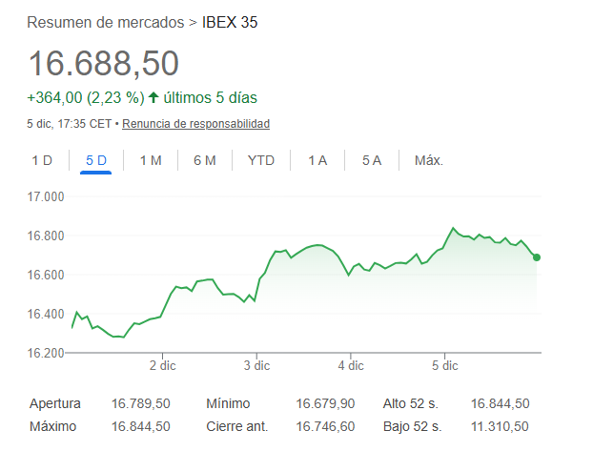The image size is (593, 451).
Task: Click the Alto 52 s. value
Action: click(x=500, y=404)
